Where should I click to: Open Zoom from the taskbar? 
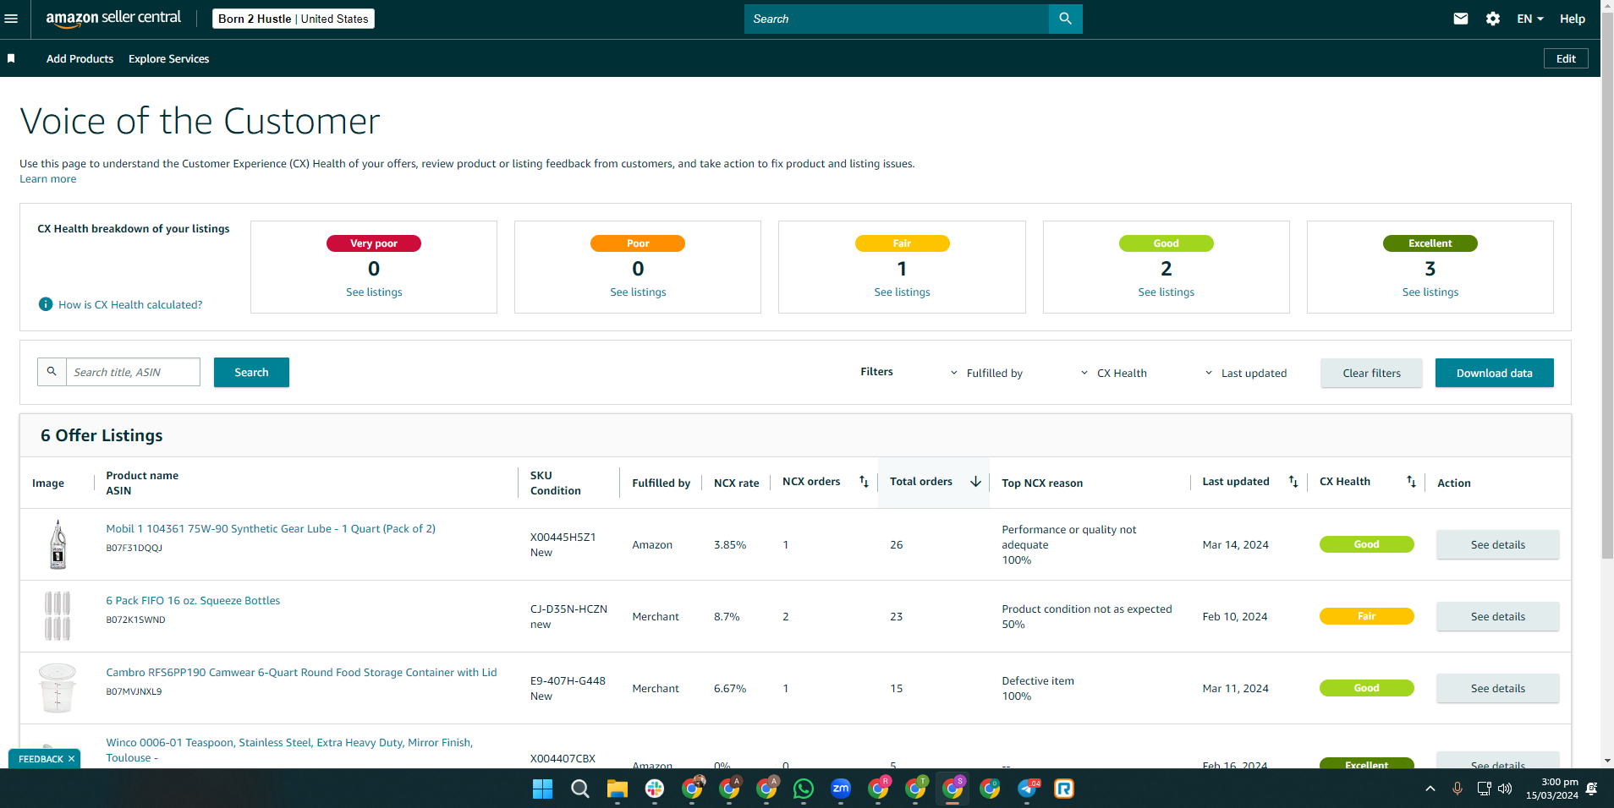(x=840, y=789)
